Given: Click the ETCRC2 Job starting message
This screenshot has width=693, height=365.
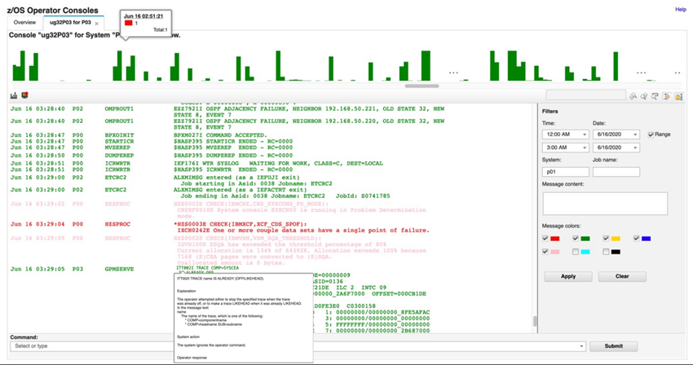Looking at the screenshot, I should (x=253, y=180).
